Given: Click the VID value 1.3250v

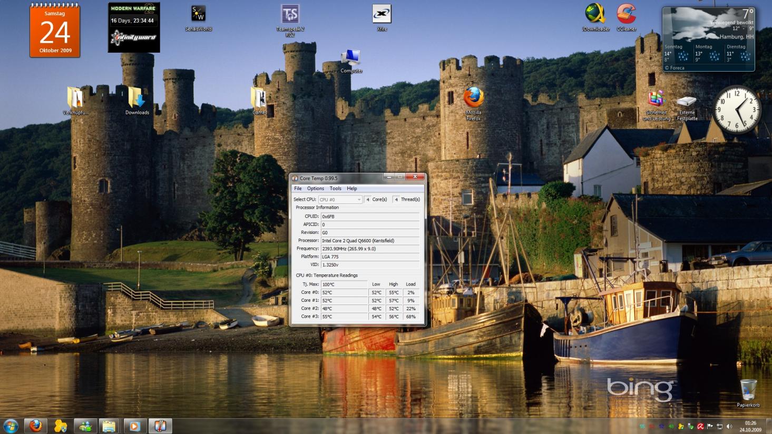Looking at the screenshot, I should [370, 265].
